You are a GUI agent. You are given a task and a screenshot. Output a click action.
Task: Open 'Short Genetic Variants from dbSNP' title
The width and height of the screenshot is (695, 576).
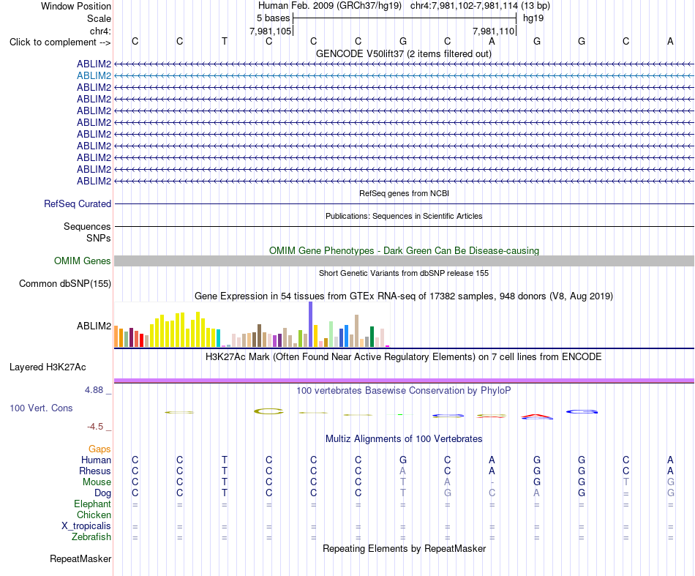[404, 273]
